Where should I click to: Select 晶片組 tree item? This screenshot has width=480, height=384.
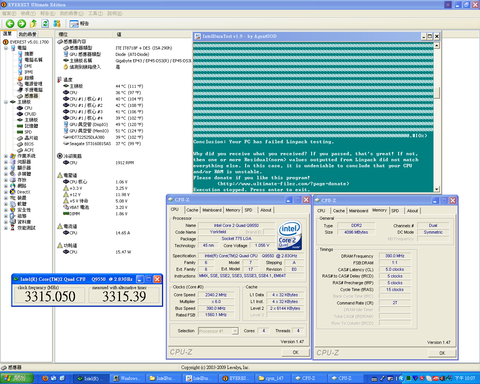(31, 138)
